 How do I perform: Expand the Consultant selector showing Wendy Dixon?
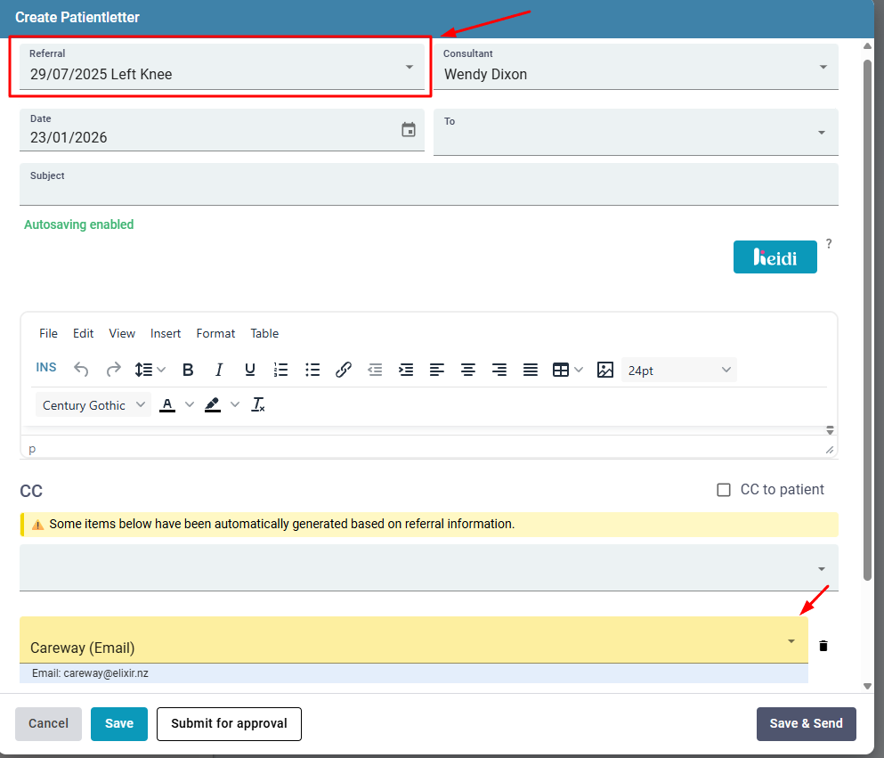822,66
